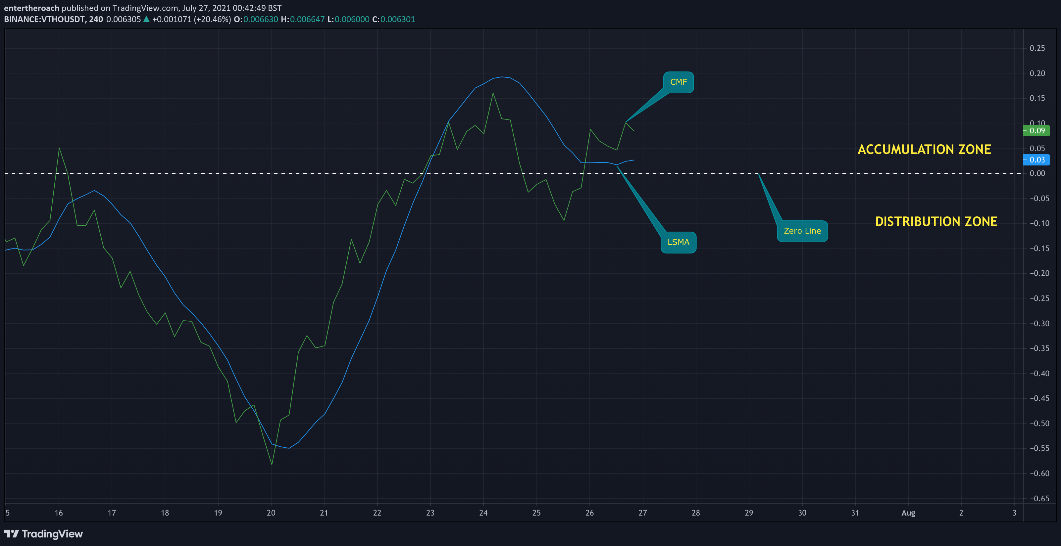The image size is (1061, 546).
Task: Click the 0.00 price axis label
Action: (1037, 174)
